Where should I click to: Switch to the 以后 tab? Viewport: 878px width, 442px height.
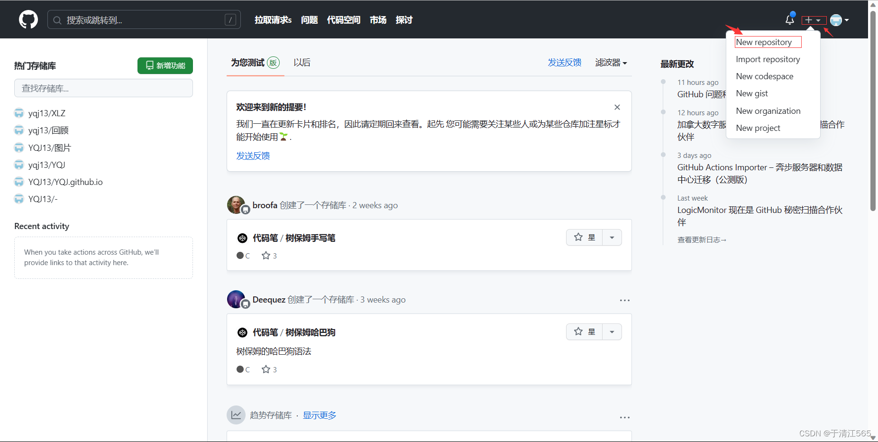pyautogui.click(x=302, y=63)
